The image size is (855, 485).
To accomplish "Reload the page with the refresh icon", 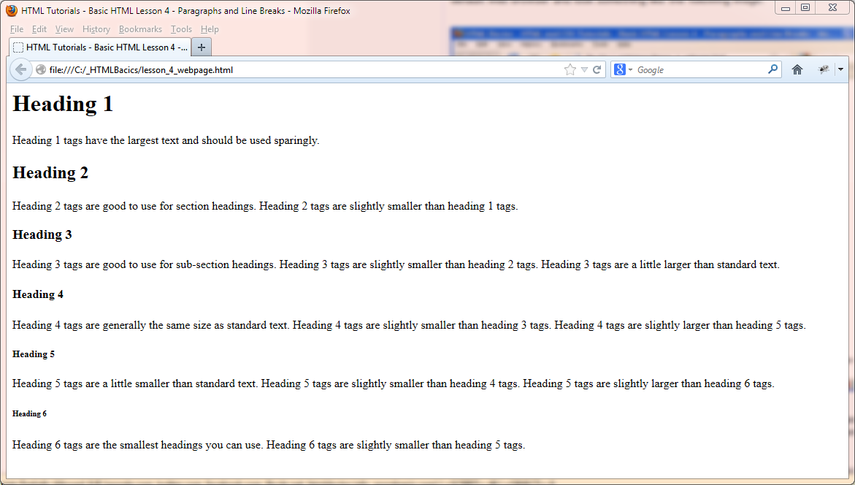I will (x=597, y=69).
